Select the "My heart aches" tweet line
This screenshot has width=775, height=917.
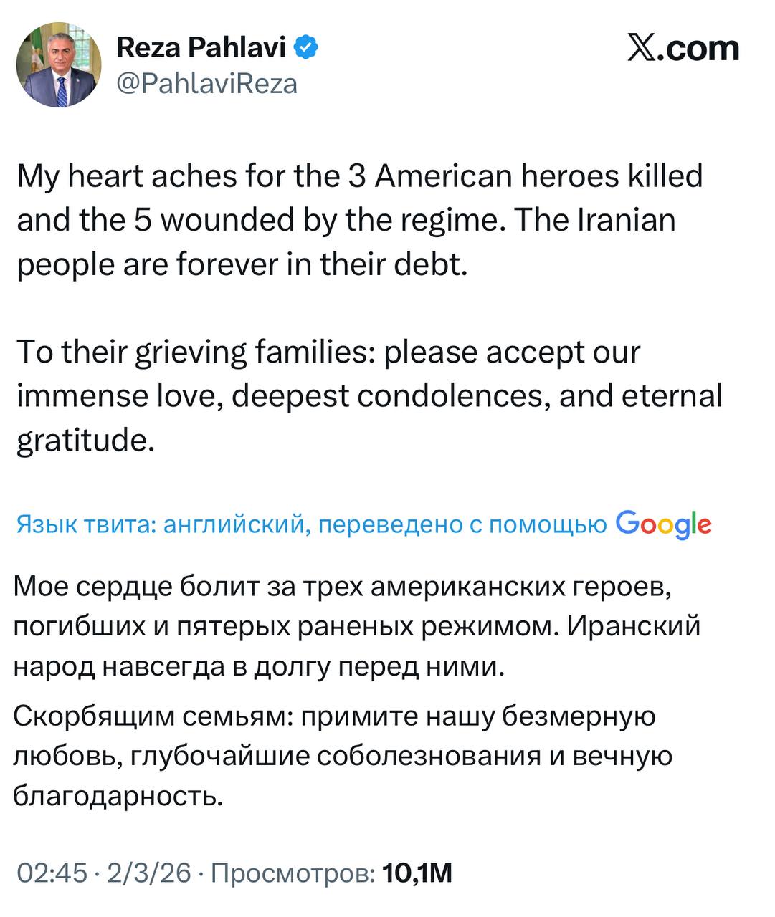click(359, 176)
